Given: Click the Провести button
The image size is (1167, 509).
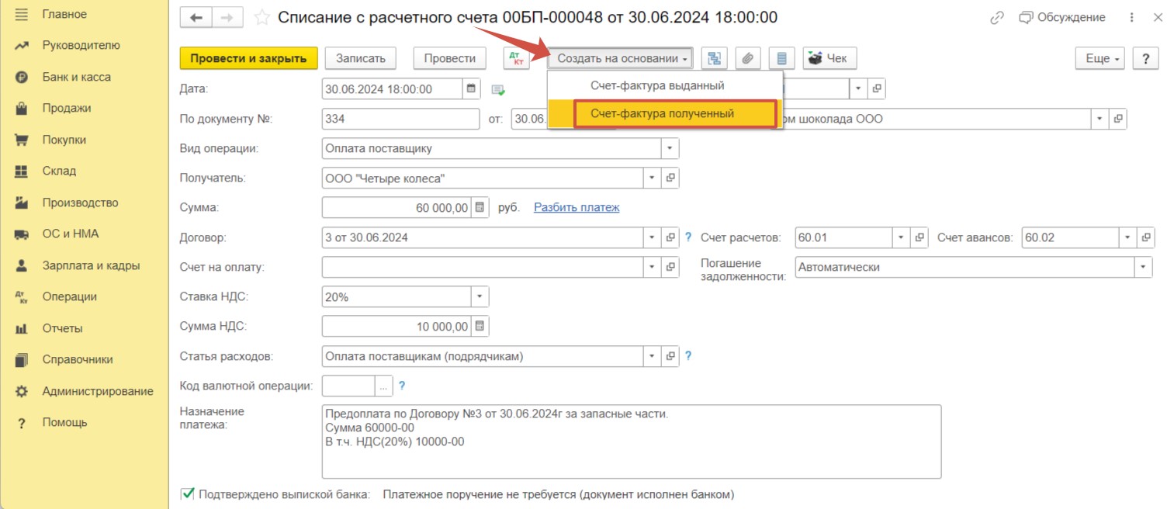Looking at the screenshot, I should click(x=450, y=58).
